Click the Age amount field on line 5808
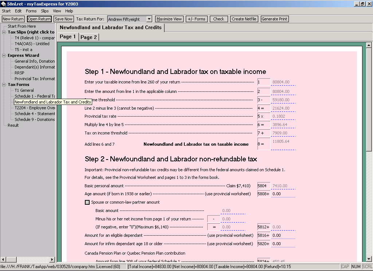 (283, 194)
